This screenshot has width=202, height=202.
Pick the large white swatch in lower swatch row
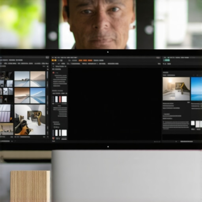pyautogui.click(x=64, y=133)
